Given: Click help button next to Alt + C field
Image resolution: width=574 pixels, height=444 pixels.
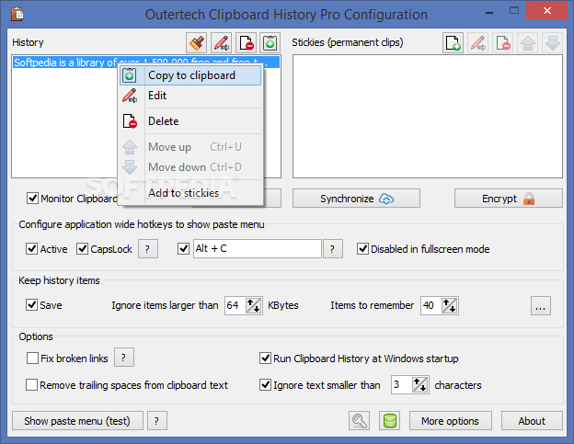Looking at the screenshot, I should click(x=333, y=249).
